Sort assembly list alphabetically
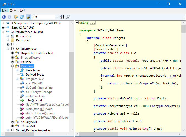Image resolution: width=186 pixels, height=137 pixels. tap(62, 17)
